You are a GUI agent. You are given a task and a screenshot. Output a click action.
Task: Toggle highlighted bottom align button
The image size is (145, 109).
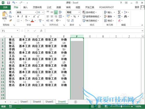pyautogui.click(x=56, y=12)
